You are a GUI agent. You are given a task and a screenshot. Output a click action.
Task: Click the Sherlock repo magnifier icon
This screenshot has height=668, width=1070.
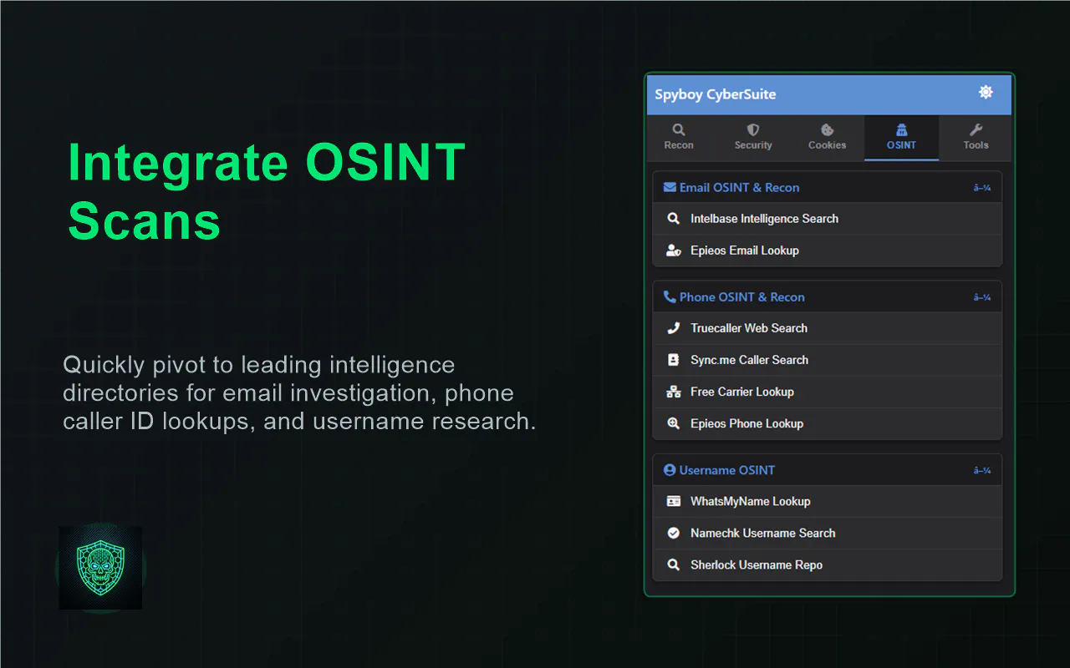point(673,564)
